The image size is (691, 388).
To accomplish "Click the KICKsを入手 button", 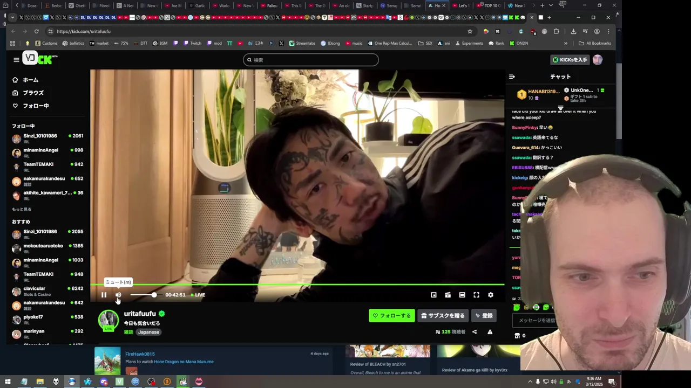I will pos(570,60).
